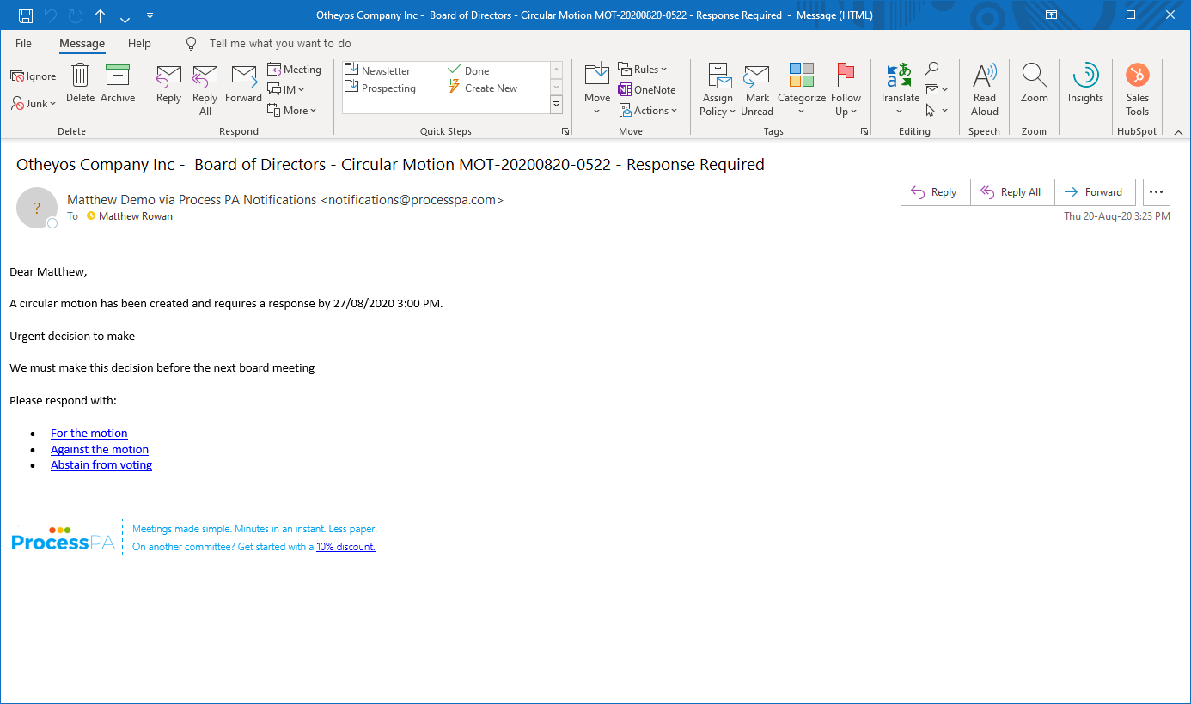Open the Zoom control
1191x704 pixels.
(x=1034, y=89)
